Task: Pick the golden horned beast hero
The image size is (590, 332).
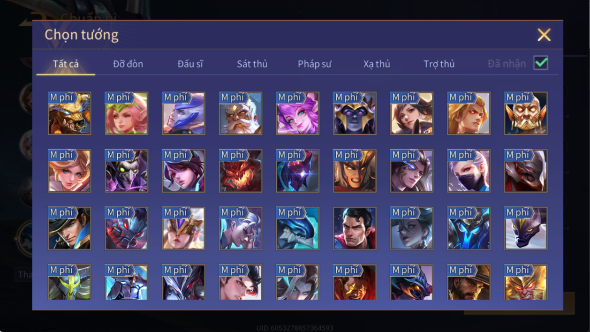Action: (x=69, y=113)
